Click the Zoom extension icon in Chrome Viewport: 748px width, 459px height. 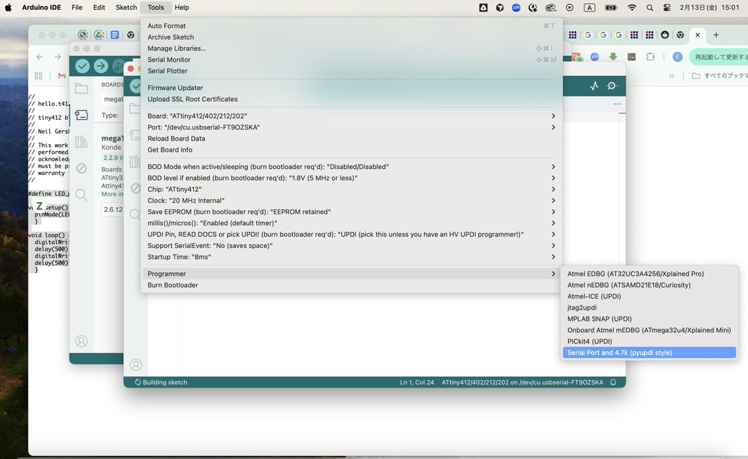pos(594,57)
